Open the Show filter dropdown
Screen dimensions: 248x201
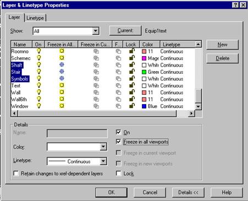[x=96, y=31]
